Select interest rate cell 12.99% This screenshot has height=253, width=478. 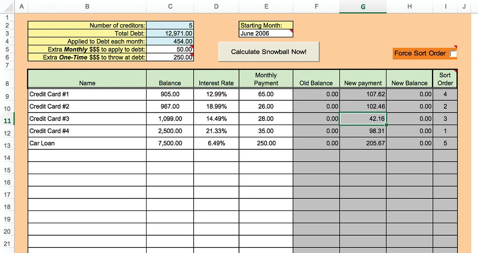[217, 94]
